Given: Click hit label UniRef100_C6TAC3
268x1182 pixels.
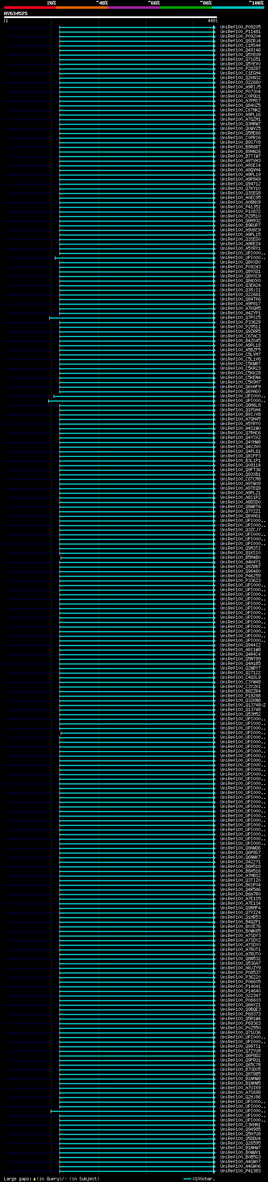Looking at the screenshot, I should (x=240, y=336).
